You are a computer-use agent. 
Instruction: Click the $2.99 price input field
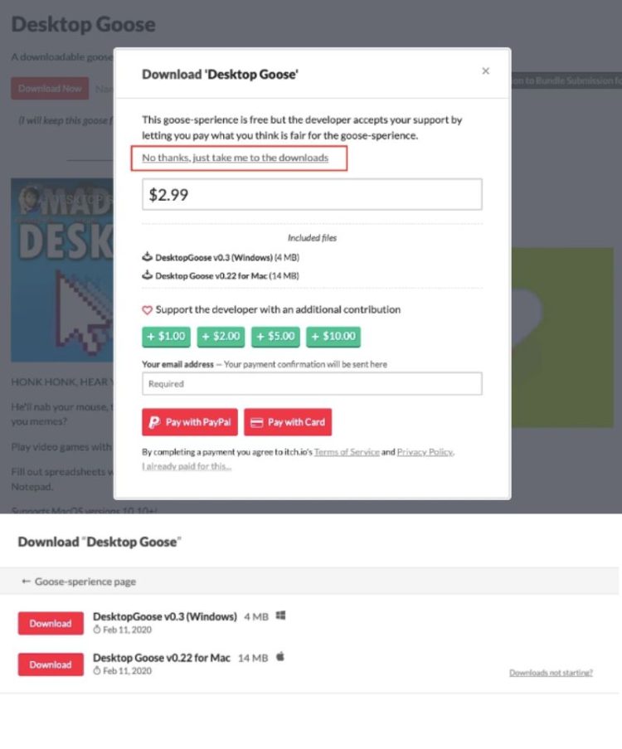tap(312, 195)
